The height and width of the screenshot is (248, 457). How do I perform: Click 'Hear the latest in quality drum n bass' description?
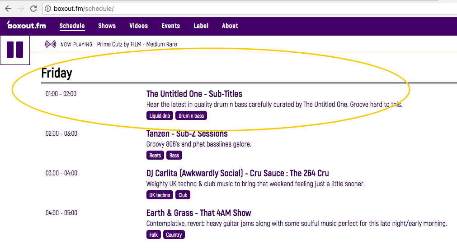click(x=274, y=104)
